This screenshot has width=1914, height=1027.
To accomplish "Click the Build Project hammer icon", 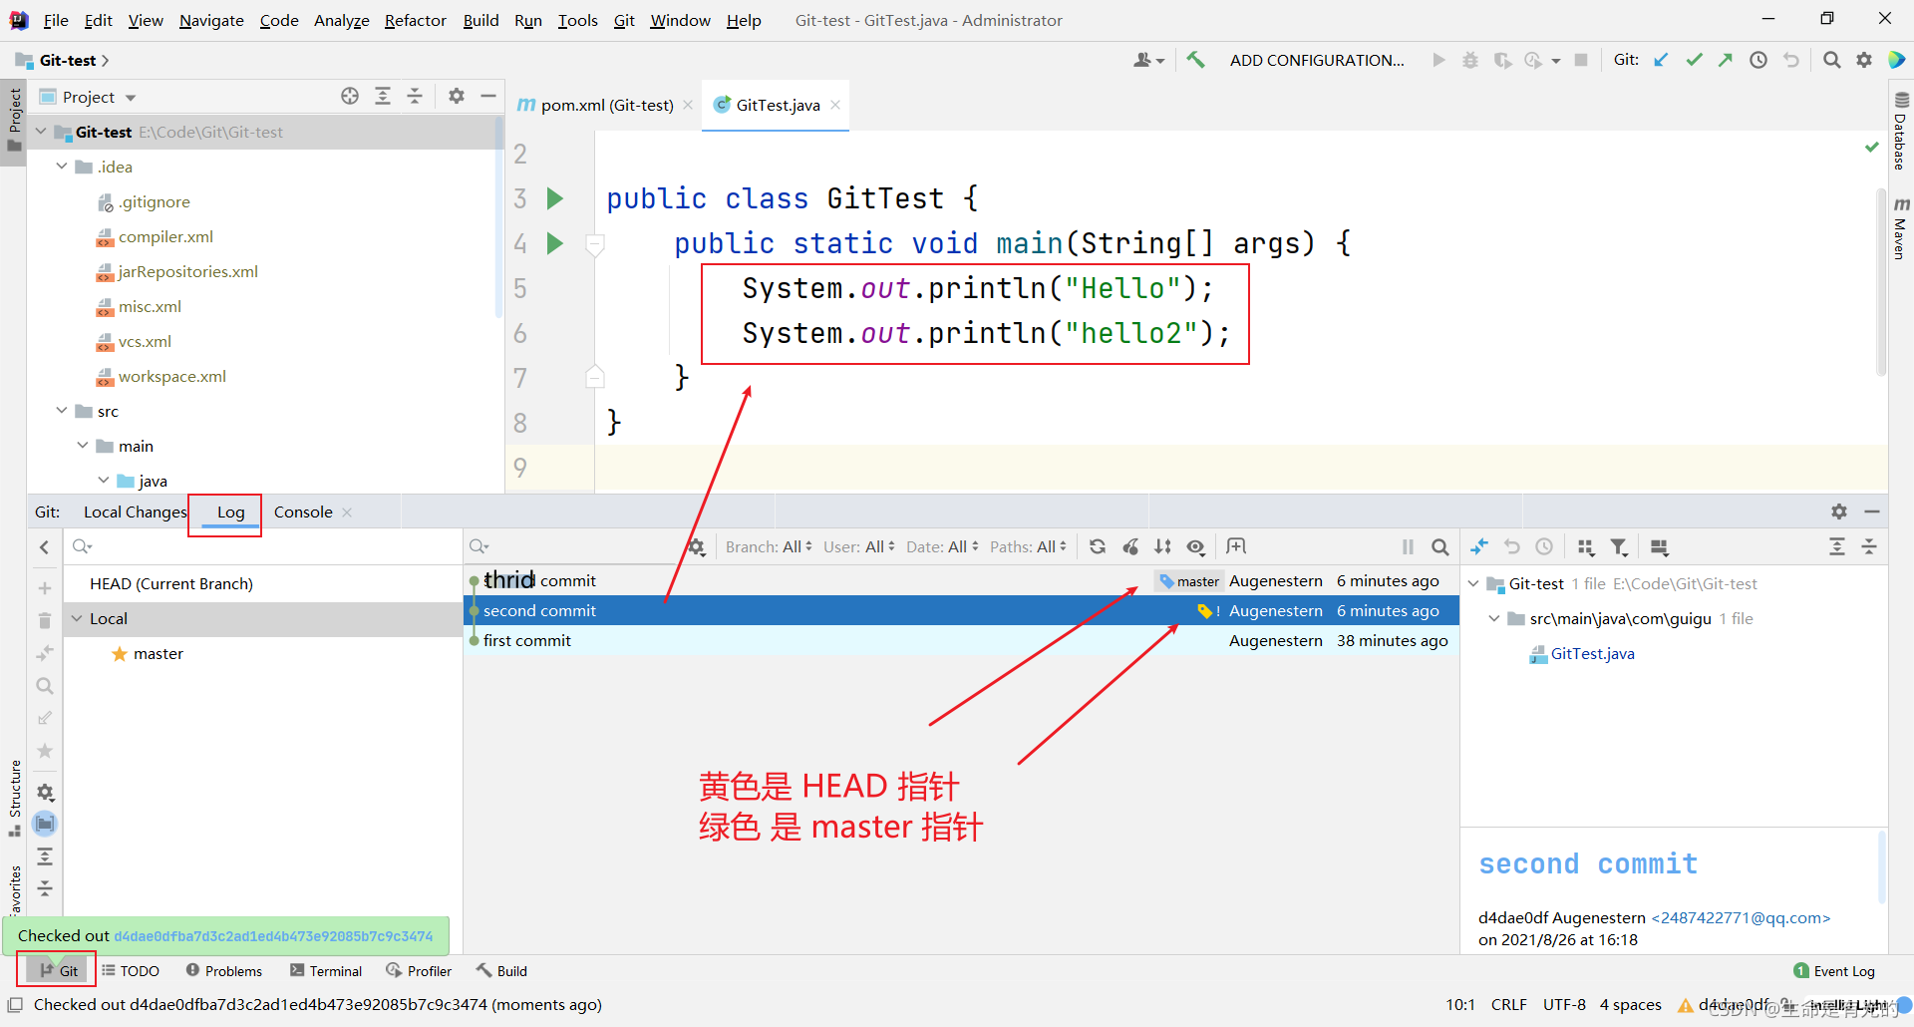I will [x=1195, y=60].
